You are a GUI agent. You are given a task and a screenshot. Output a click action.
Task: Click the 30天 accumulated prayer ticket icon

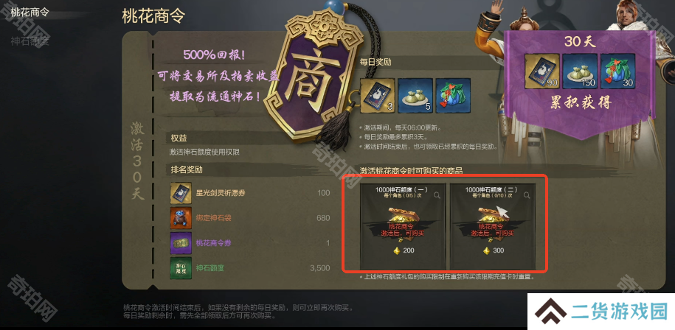[542, 71]
